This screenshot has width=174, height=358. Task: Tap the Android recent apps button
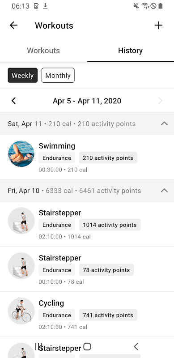[x=38, y=346]
